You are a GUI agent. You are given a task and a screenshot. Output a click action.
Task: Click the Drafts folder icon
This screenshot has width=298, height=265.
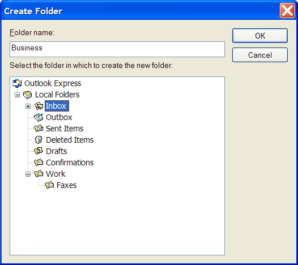pyautogui.click(x=39, y=151)
